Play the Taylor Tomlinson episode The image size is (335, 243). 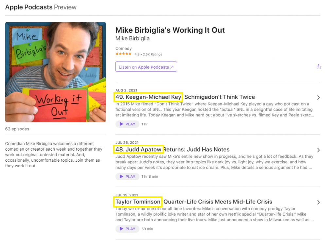point(127,229)
